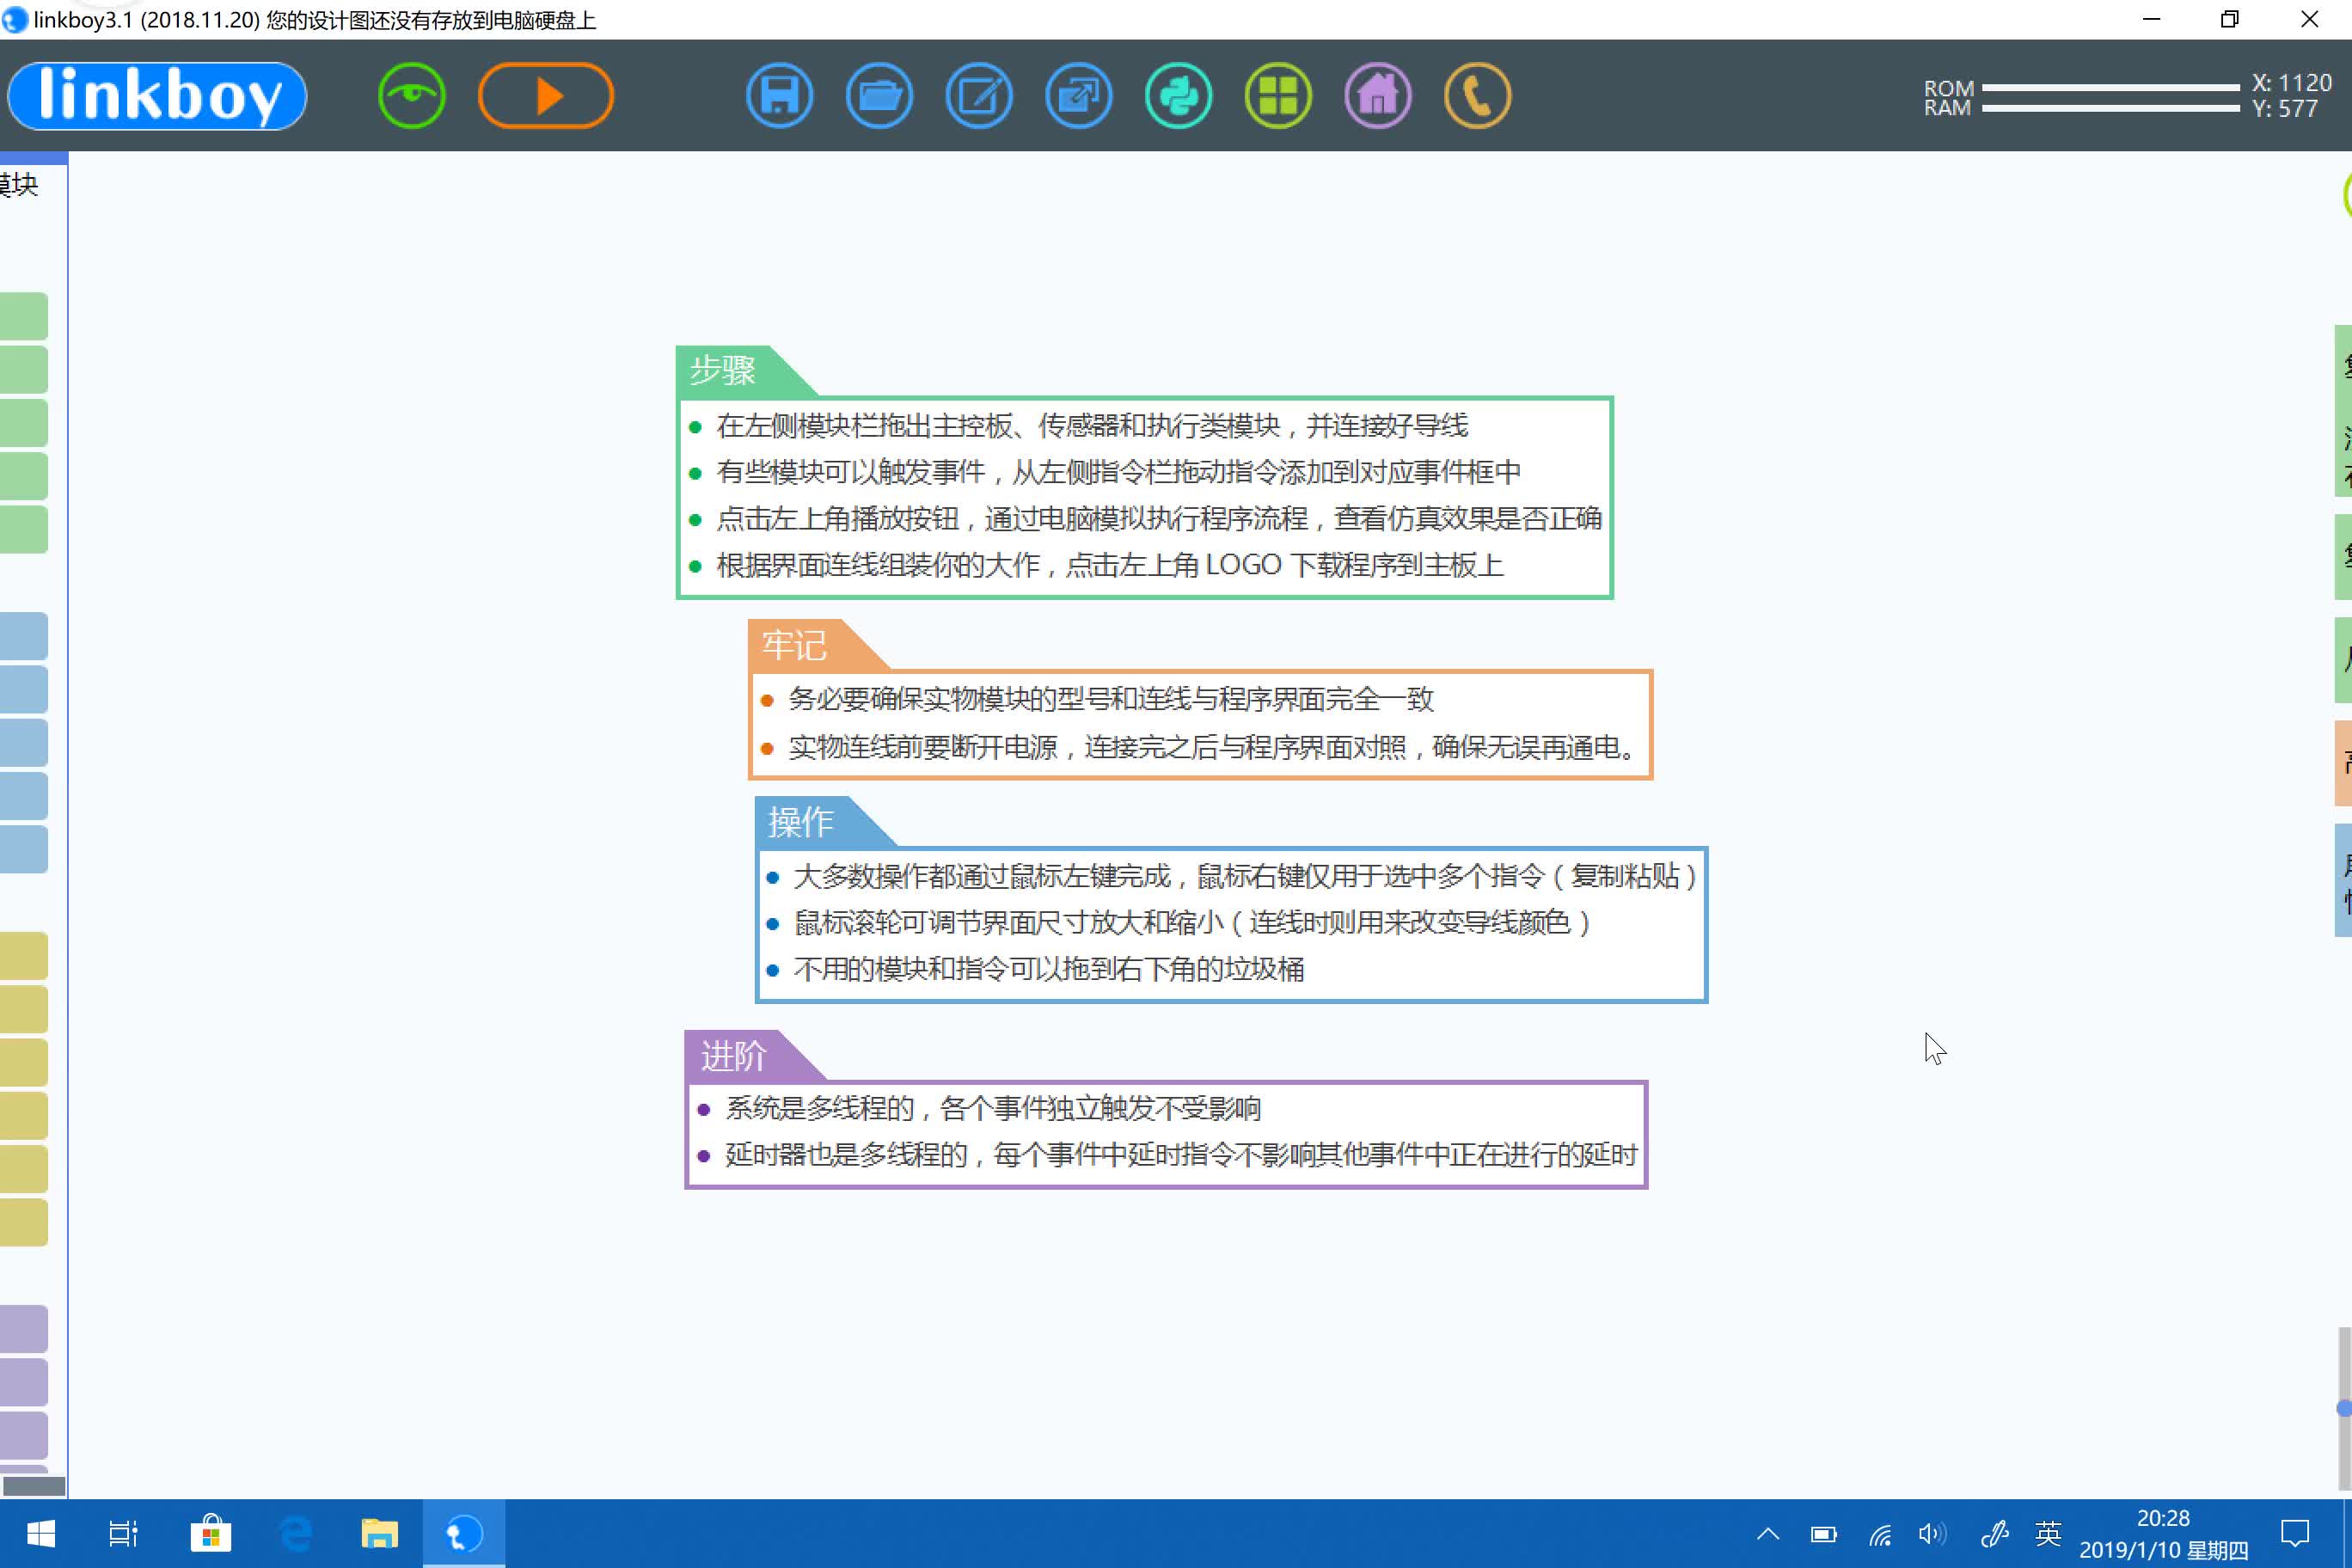2352x1568 pixels.
Task: Click text 点击左上角播放按钮
Action: coord(837,518)
